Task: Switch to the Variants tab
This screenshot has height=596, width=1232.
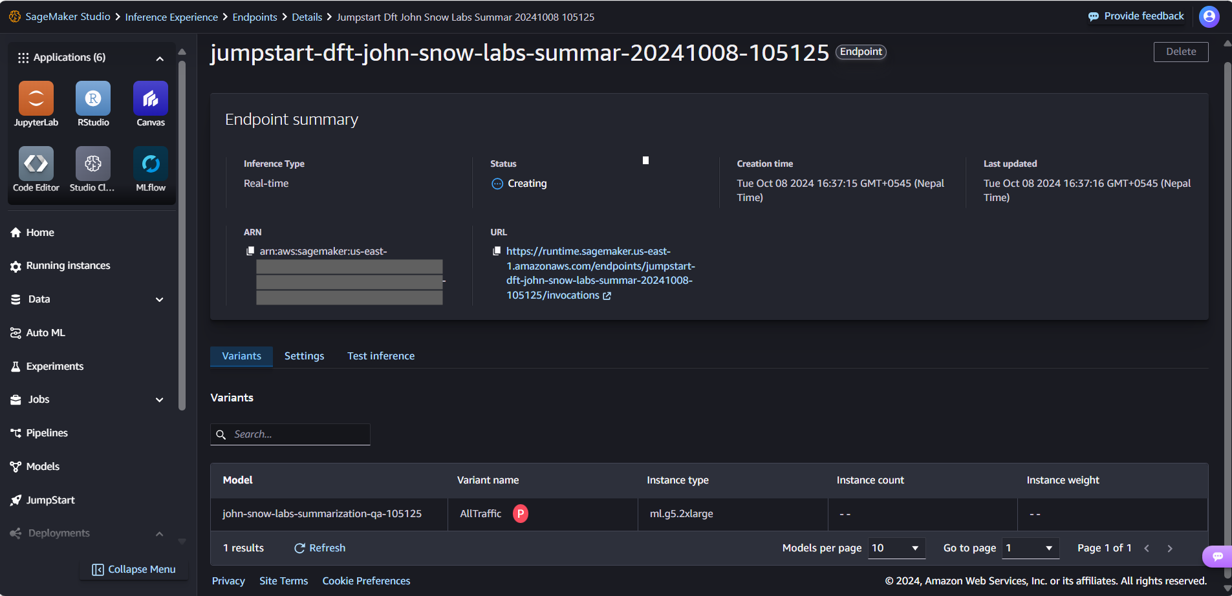Action: pyautogui.click(x=242, y=356)
